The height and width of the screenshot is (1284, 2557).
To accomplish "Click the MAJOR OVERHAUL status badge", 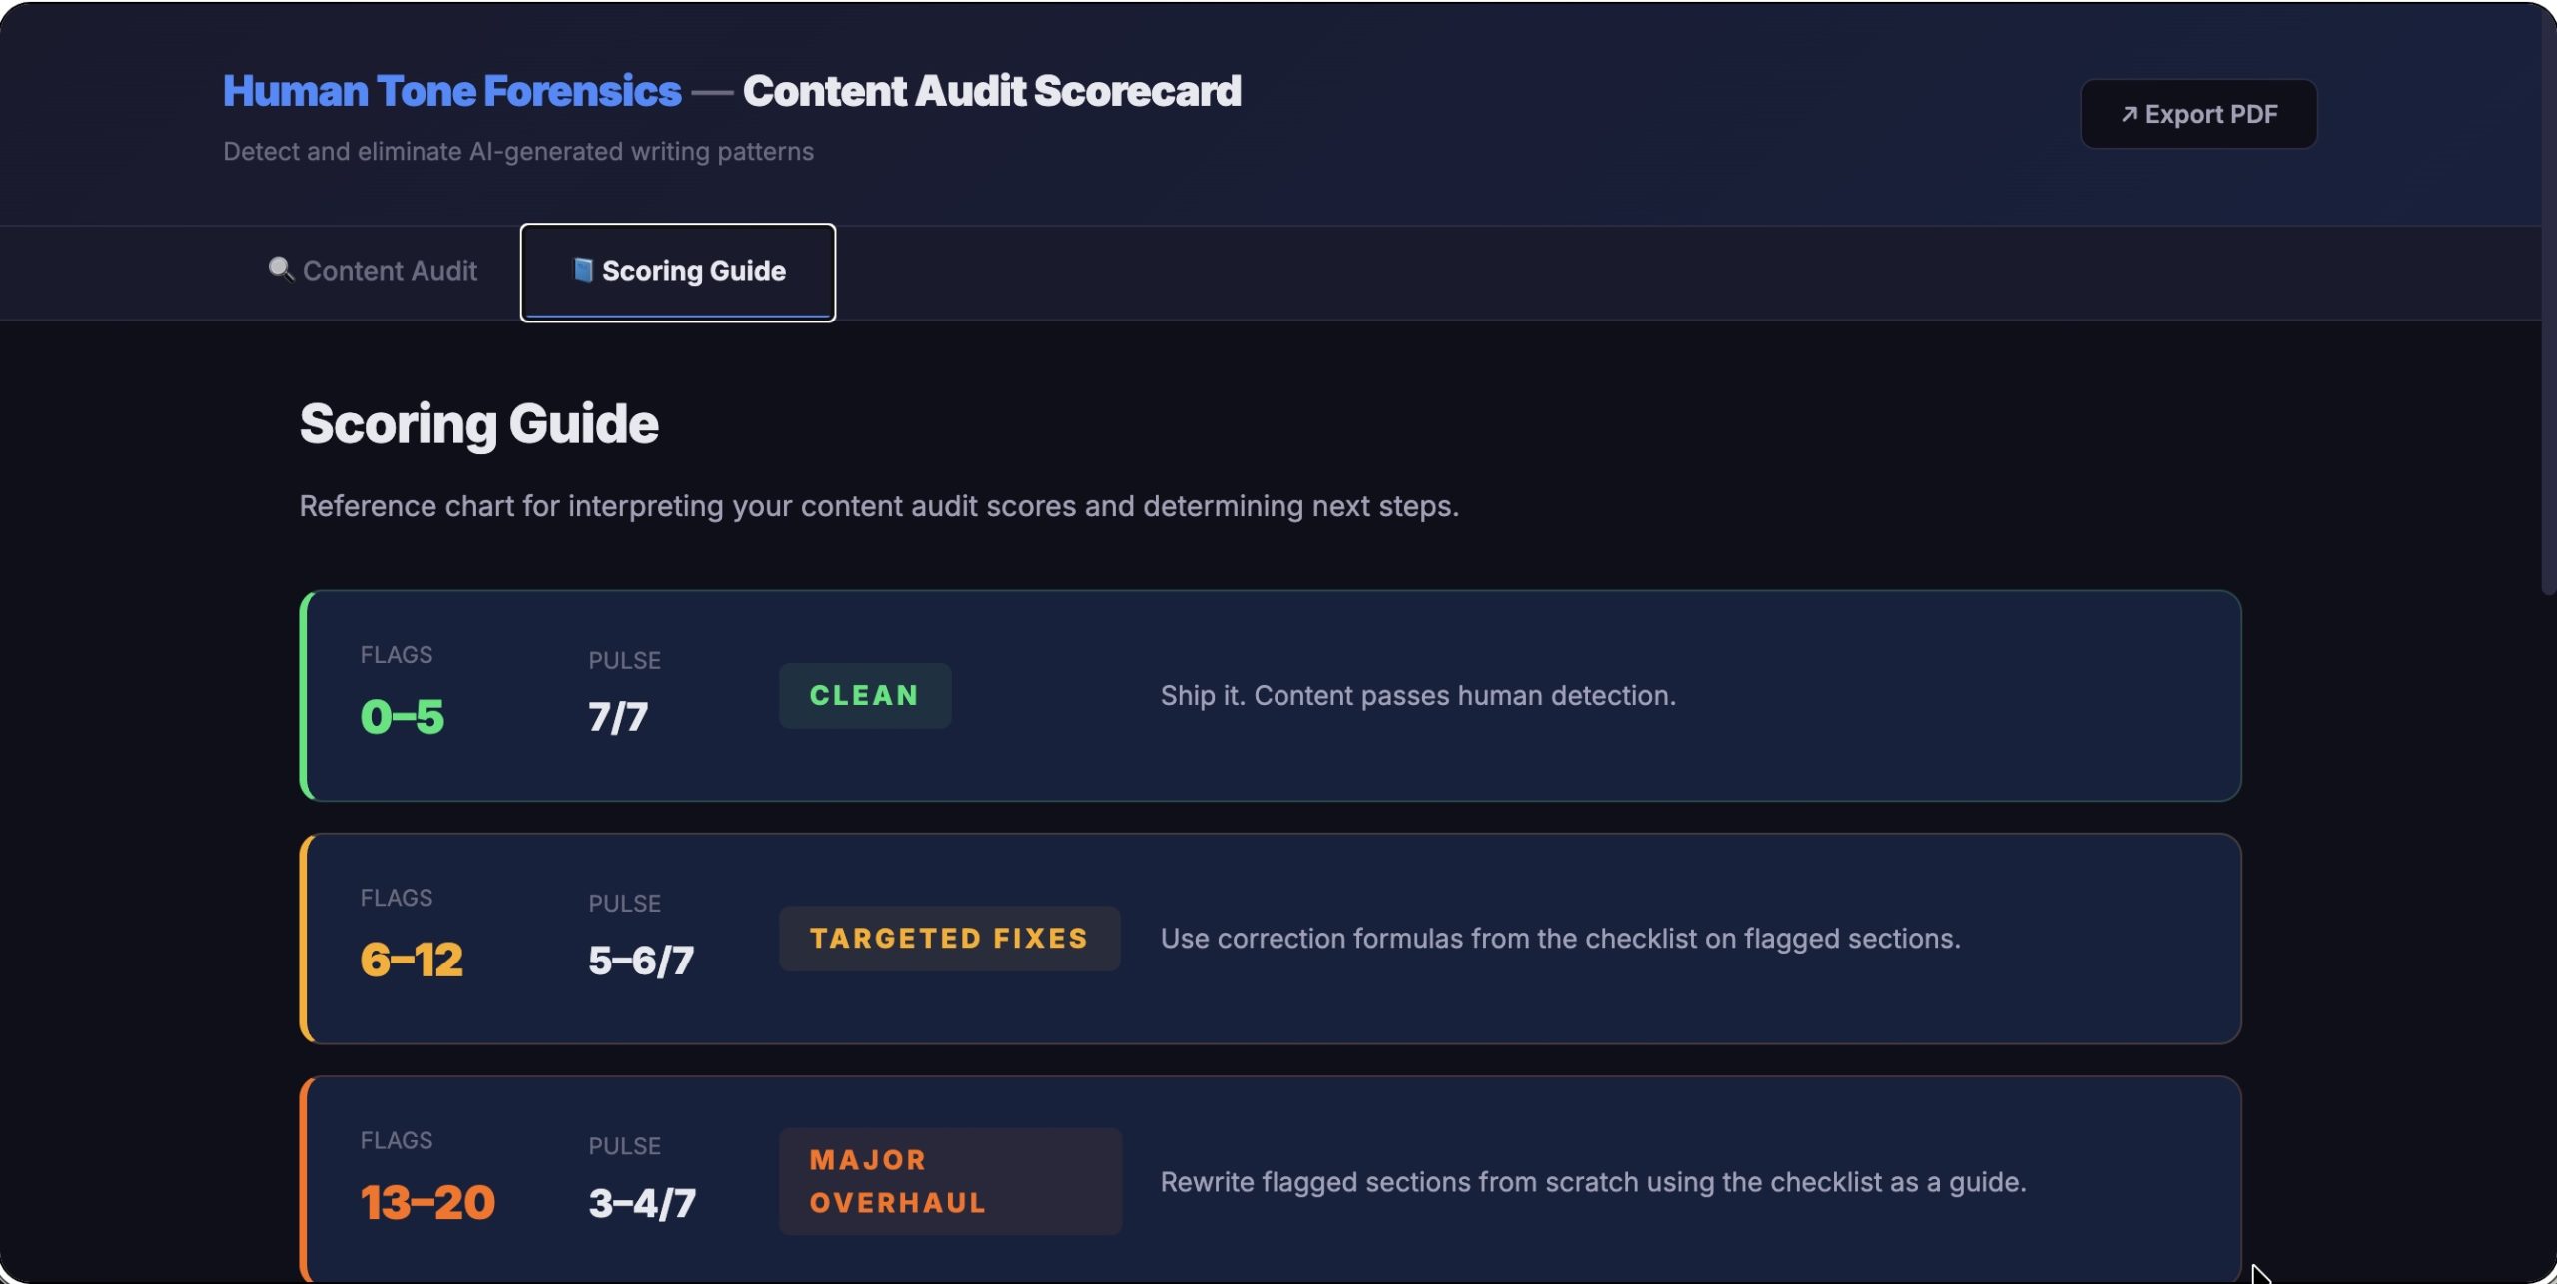I will (949, 1181).
